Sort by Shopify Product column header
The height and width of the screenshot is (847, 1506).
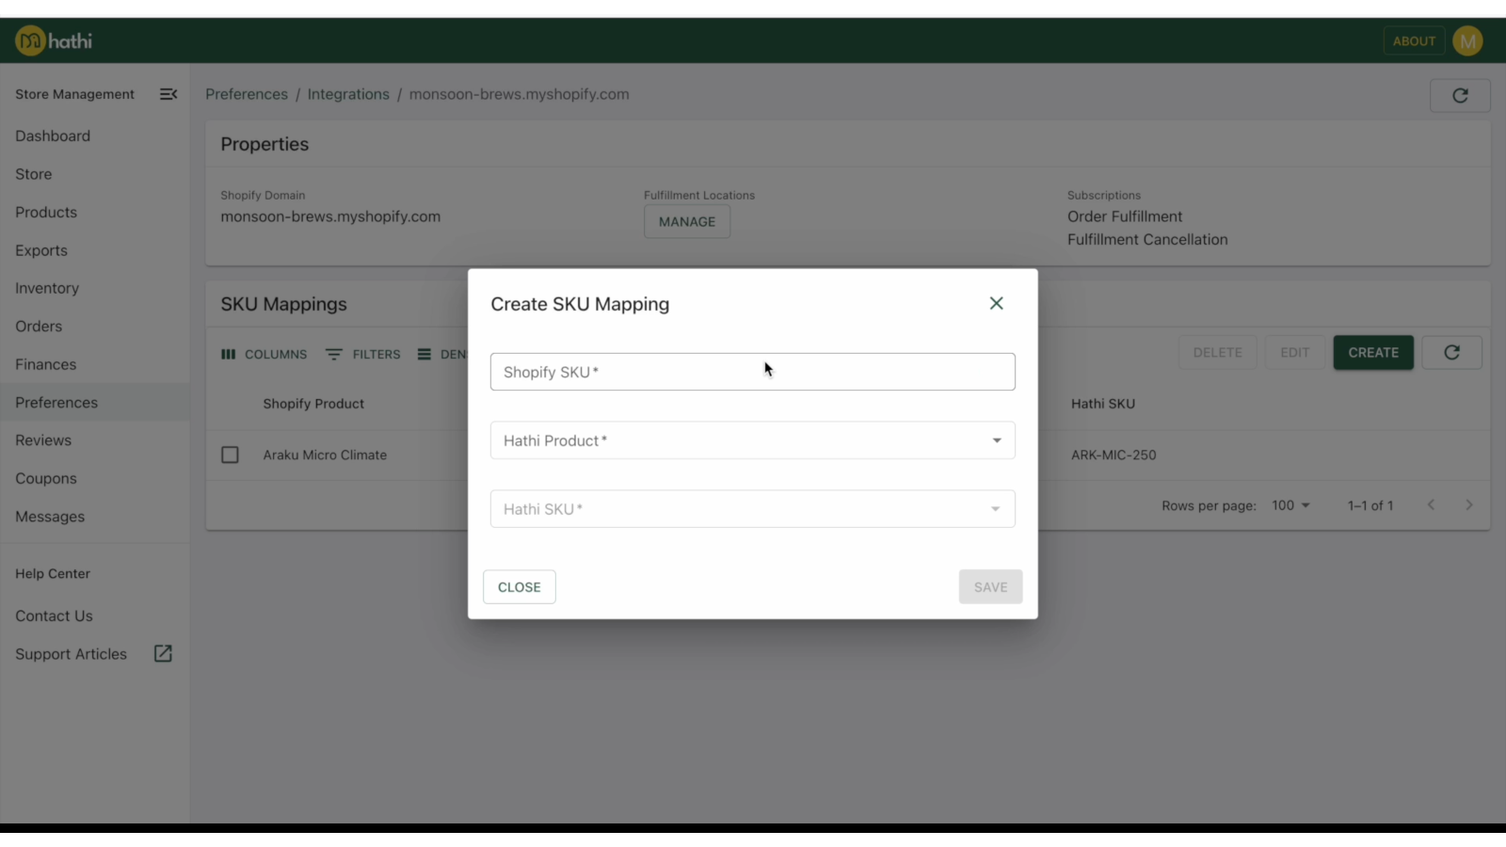313,404
